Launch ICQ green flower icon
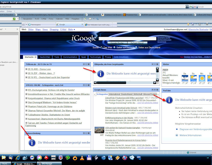This screenshot has height=165, width=212. (x=68, y=158)
